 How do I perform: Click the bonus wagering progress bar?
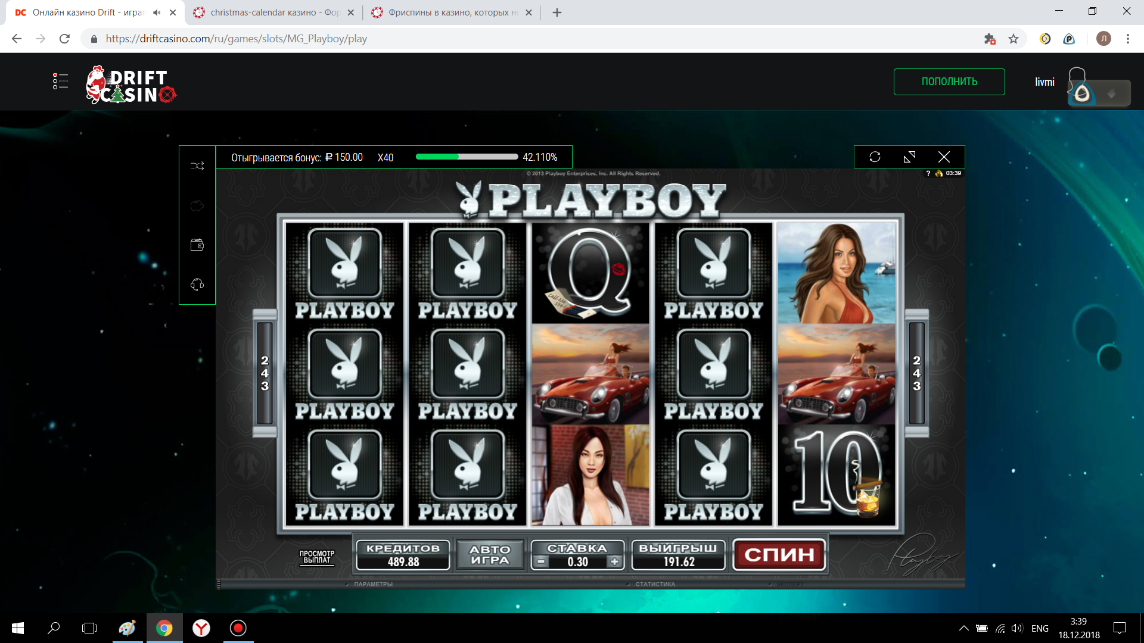point(467,157)
